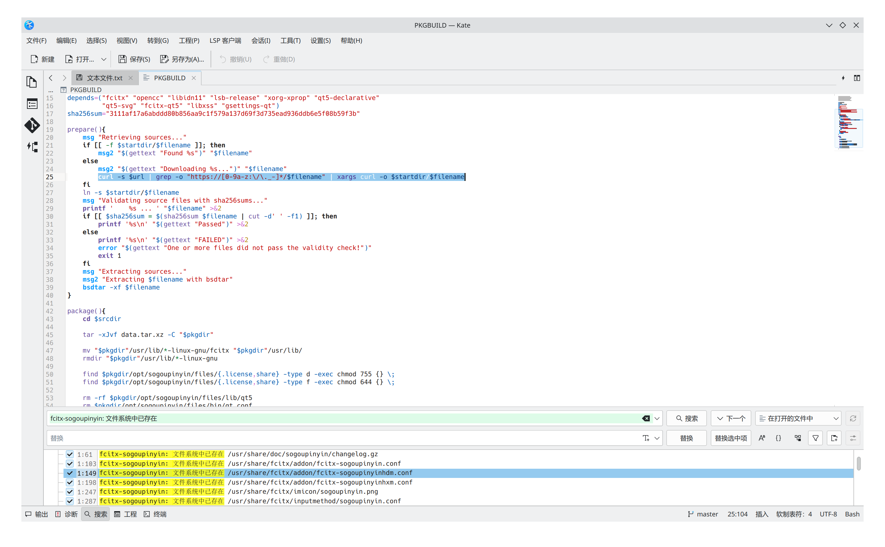Image resolution: width=885 pixels, height=547 pixels.
Task: Expand the search location combo box
Action: 798,419
